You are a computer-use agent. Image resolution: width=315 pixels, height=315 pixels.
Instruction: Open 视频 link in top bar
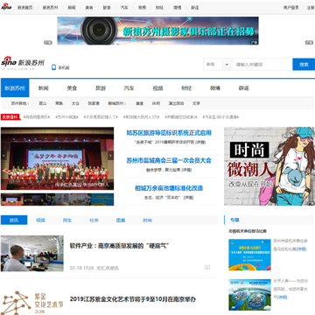click(x=142, y=8)
